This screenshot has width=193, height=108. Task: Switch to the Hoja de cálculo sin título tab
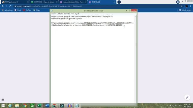point(73,2)
